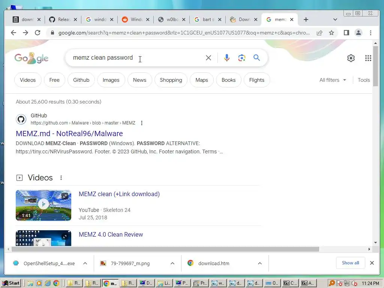Close the GitHub Releases tab
Screen dimensions: 384x288
75,19
